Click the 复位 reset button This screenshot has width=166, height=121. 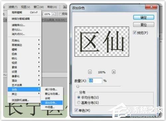tap(143, 24)
